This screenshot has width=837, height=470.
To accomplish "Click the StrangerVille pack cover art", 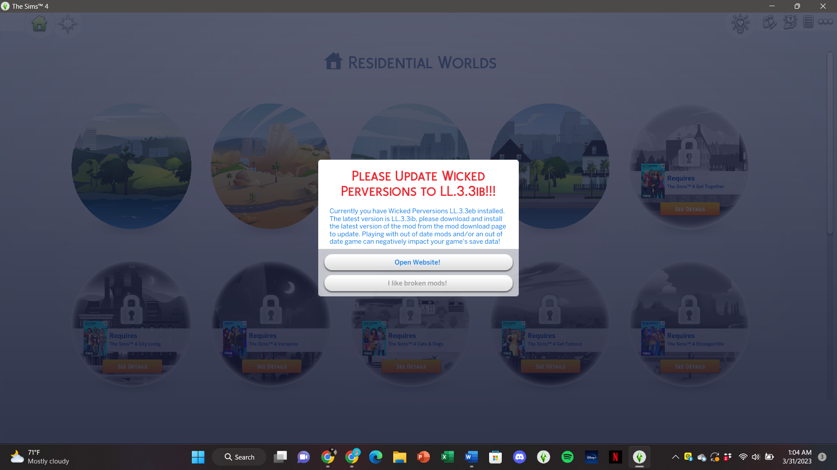I will tap(653, 339).
